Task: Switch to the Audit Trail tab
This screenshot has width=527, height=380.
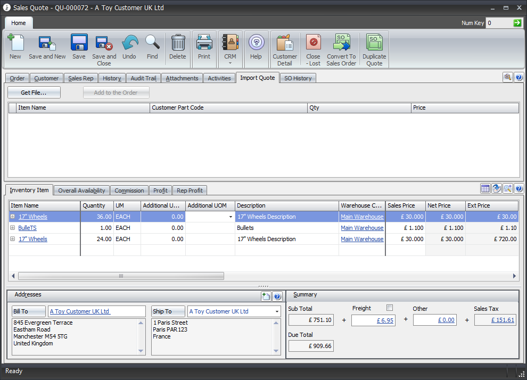Action: tap(143, 78)
